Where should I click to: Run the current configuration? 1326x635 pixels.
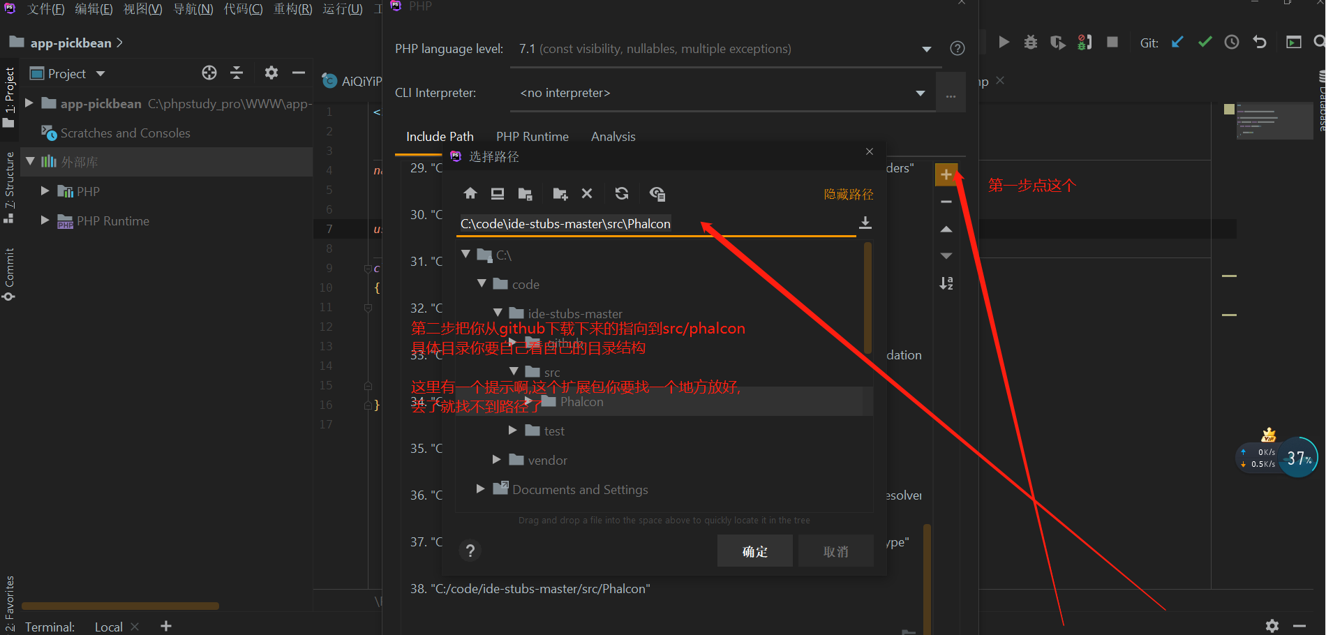point(1004,43)
